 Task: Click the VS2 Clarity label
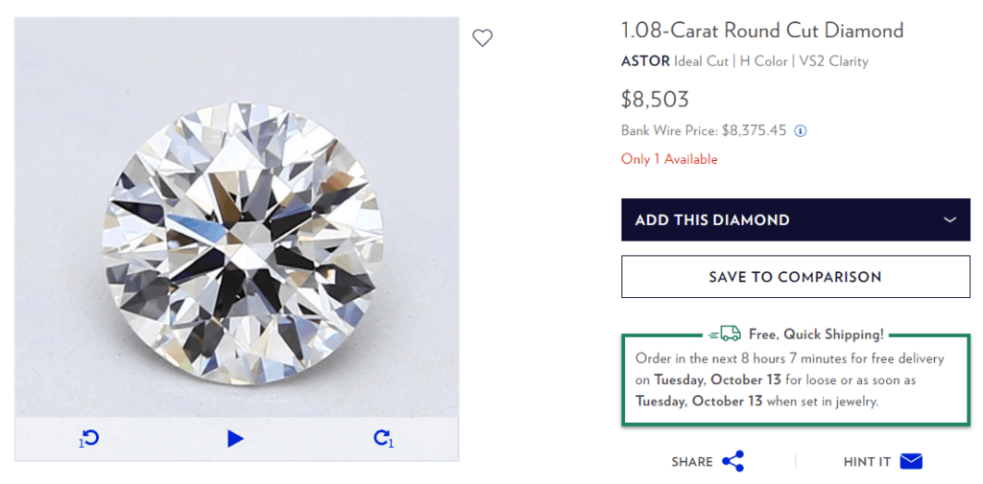(x=834, y=61)
